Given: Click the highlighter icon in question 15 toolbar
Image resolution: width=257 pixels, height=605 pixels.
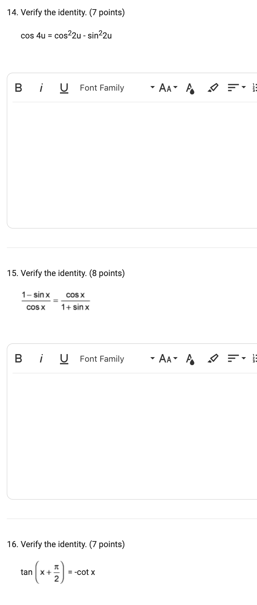Looking at the screenshot, I should [x=213, y=358].
